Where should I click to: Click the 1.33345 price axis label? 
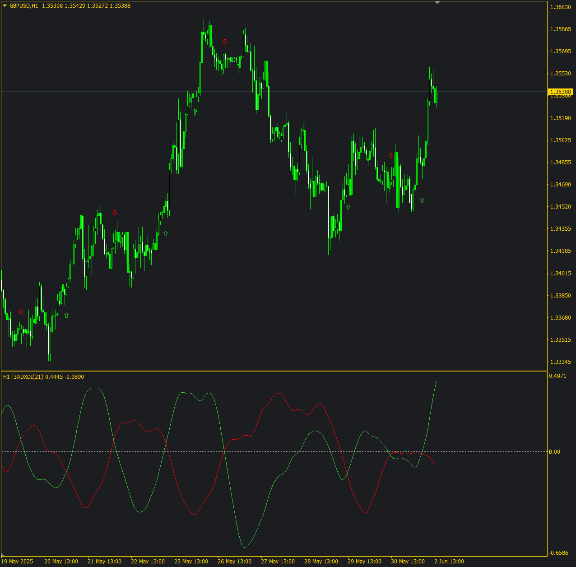pos(560,362)
